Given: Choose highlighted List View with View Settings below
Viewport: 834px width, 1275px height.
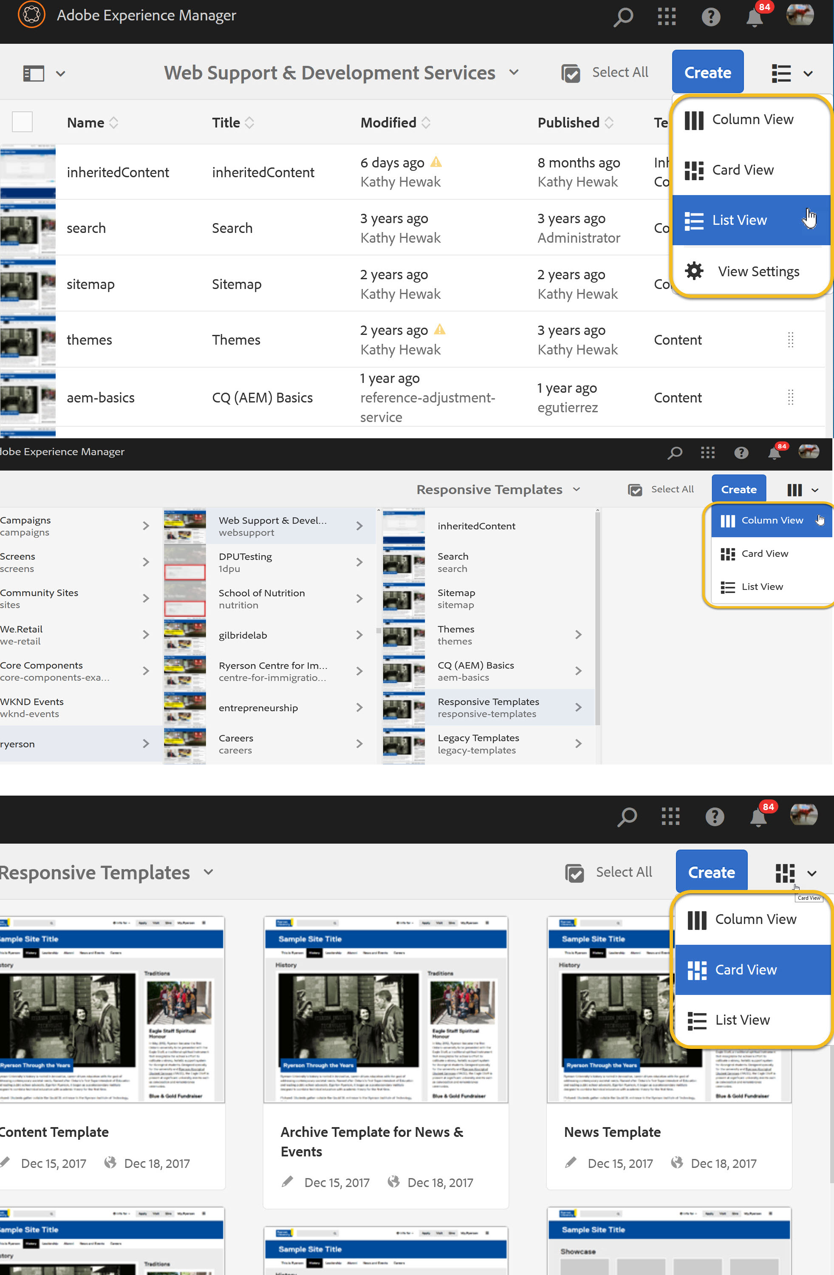Looking at the screenshot, I should [x=751, y=220].
